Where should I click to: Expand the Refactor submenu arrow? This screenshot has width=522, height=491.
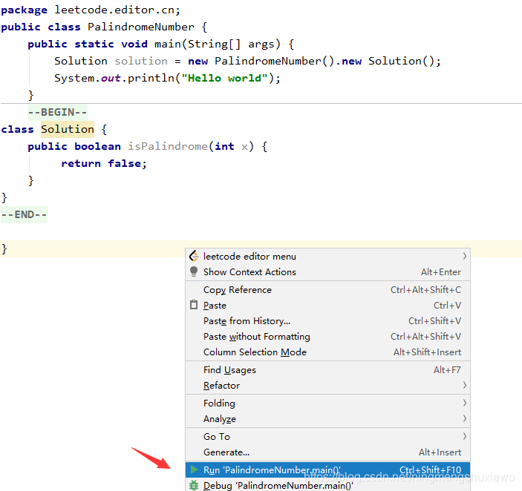[x=465, y=386]
